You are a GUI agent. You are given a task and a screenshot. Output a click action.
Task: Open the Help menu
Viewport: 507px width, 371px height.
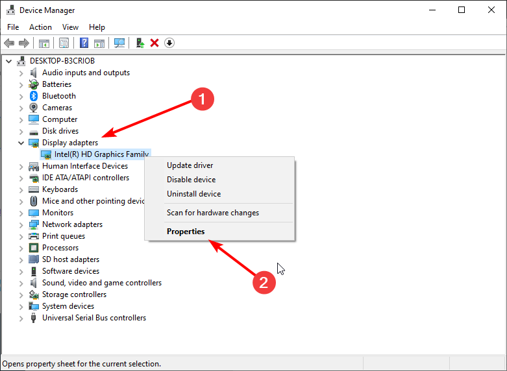click(97, 27)
